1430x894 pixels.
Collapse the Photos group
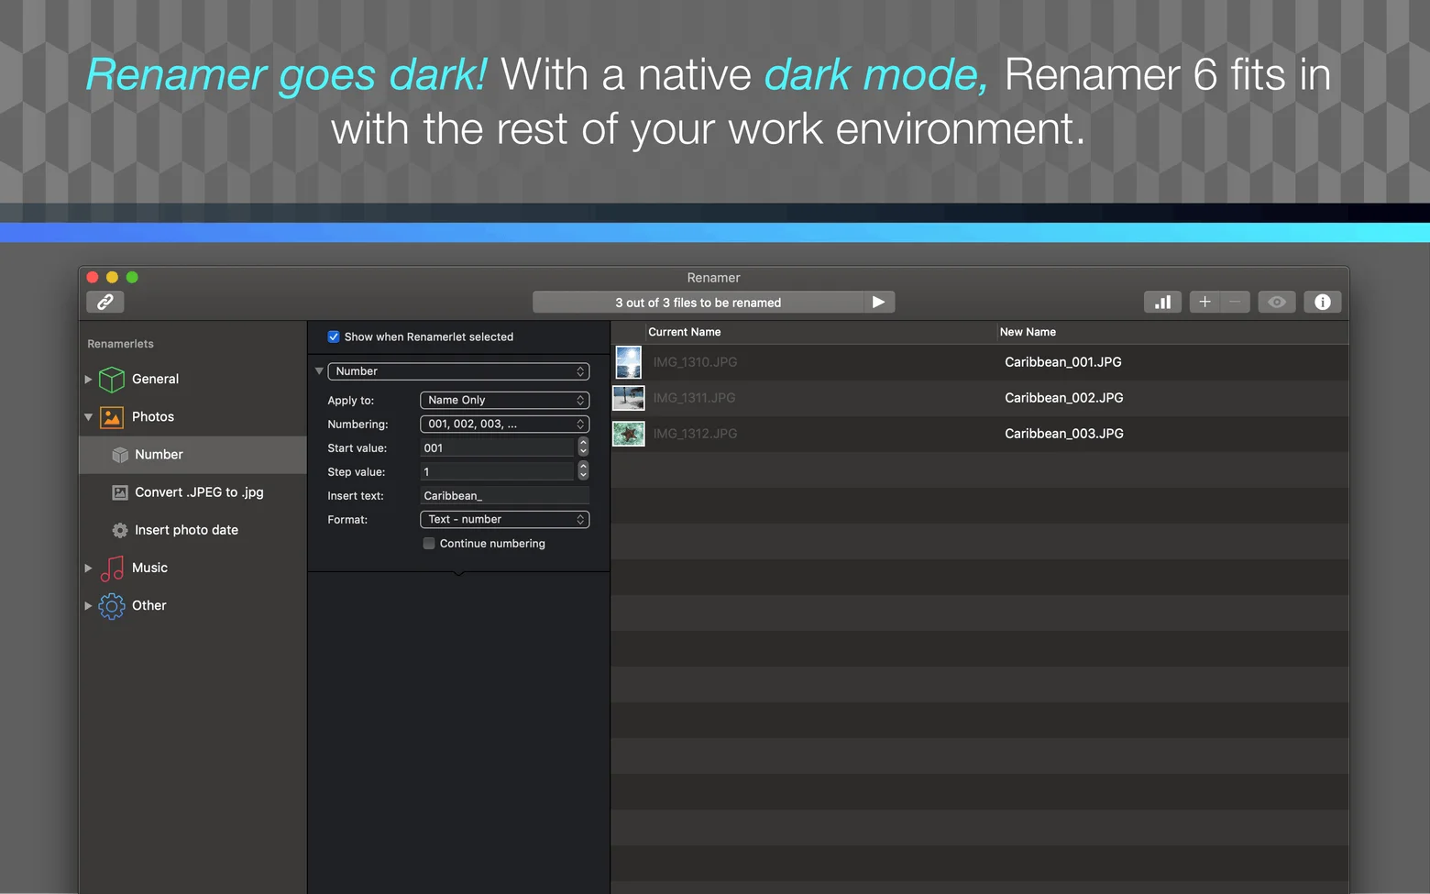(88, 416)
